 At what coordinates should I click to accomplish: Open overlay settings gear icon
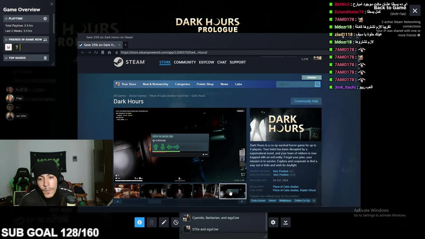(273, 222)
